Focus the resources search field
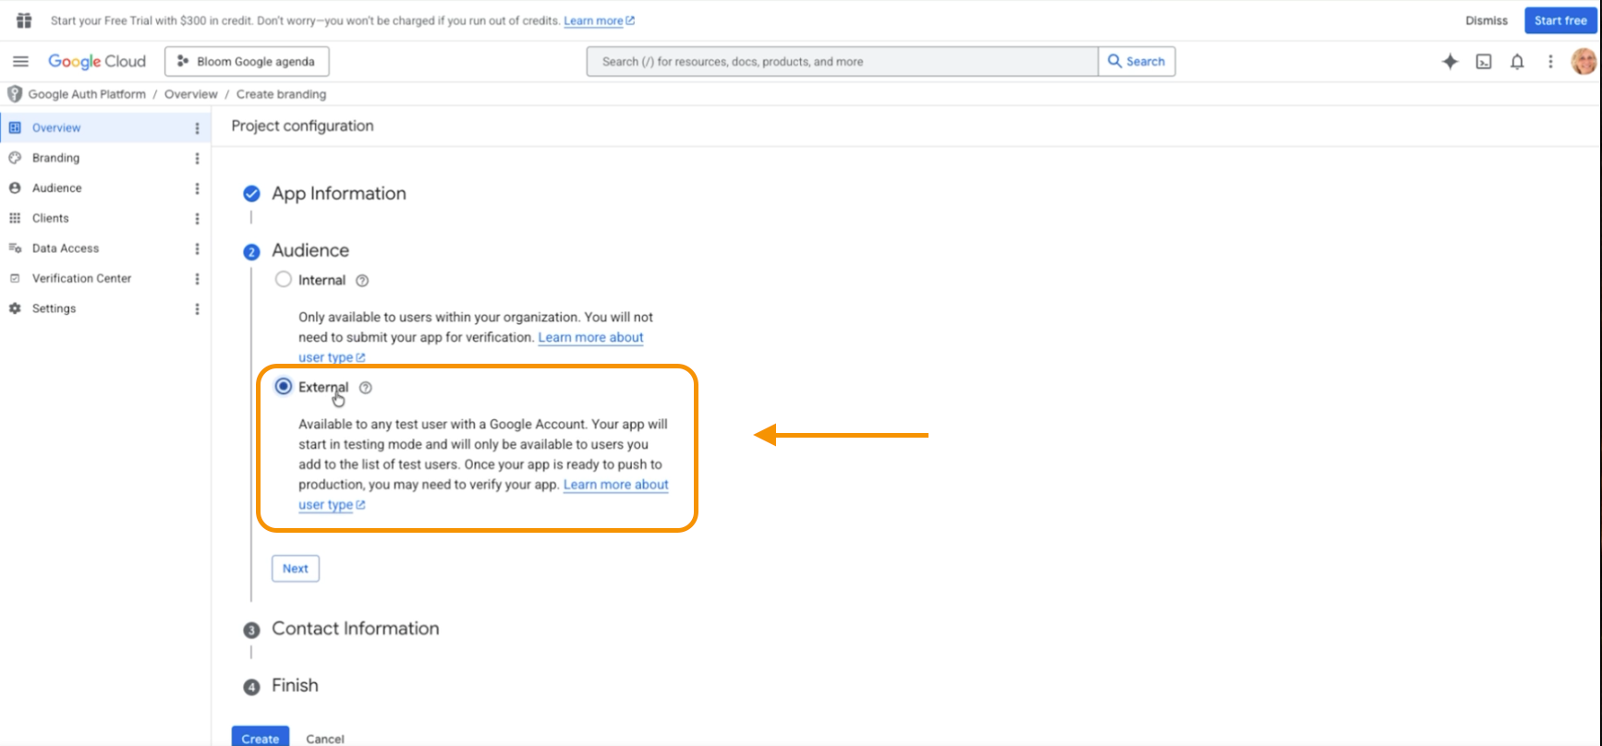 tap(843, 62)
